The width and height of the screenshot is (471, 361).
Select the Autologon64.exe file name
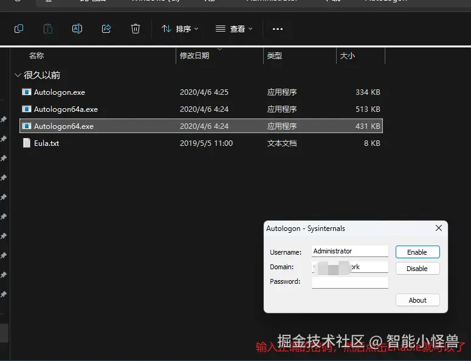pyautogui.click(x=64, y=126)
